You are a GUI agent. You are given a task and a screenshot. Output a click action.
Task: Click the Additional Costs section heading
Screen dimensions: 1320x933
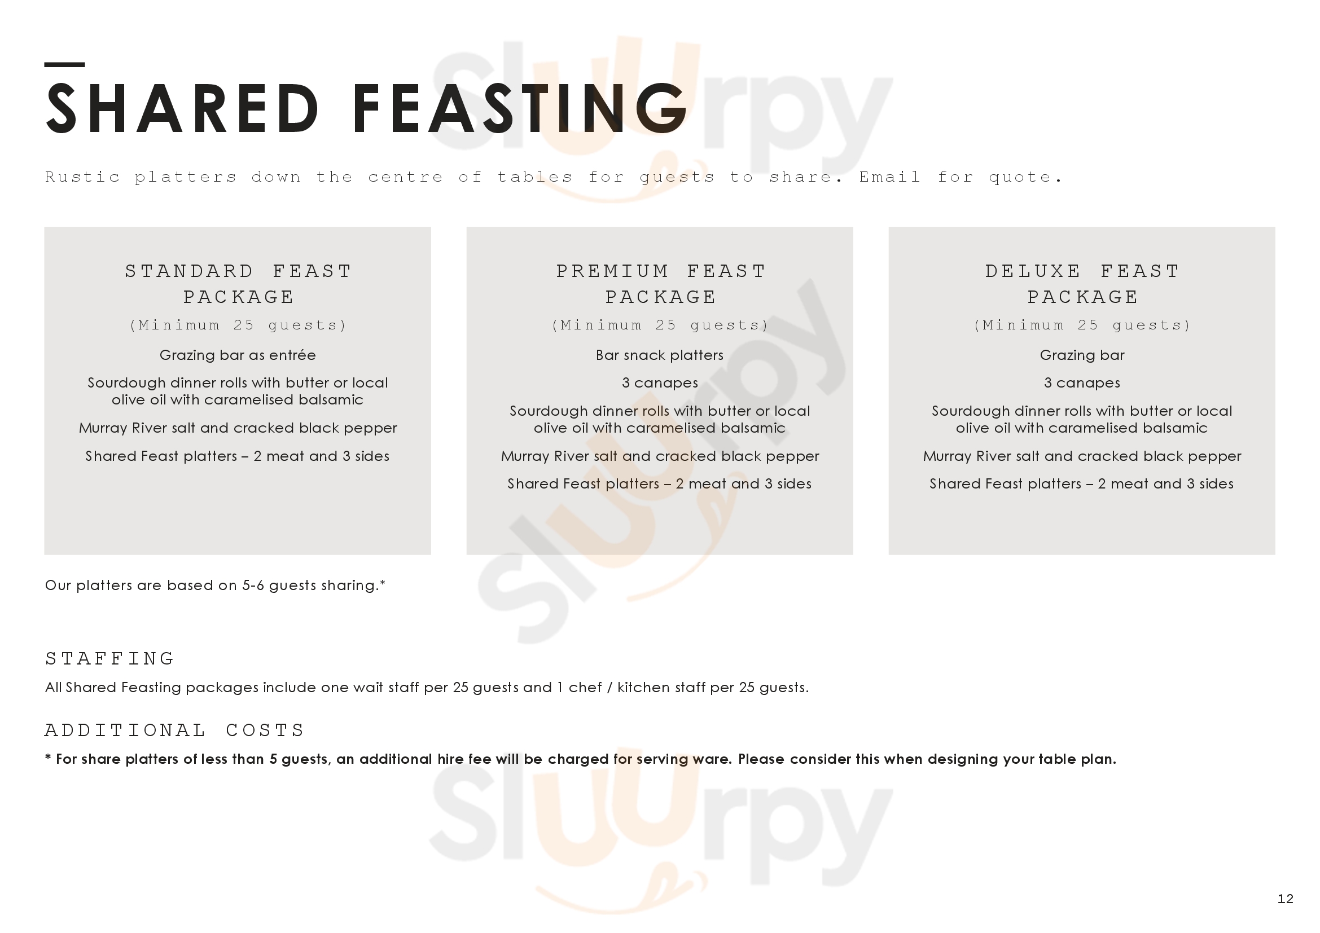(175, 730)
